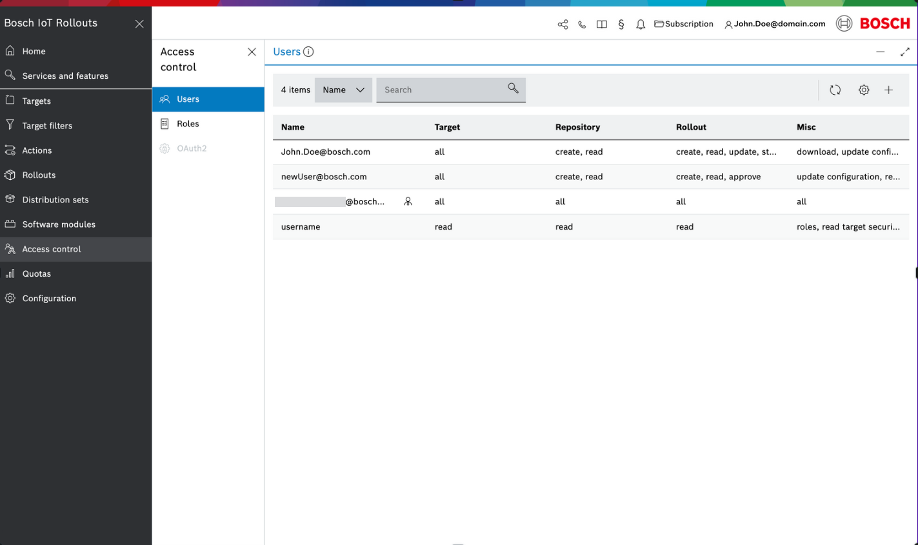Add a new user with plus icon
The image size is (918, 545).
pos(888,90)
